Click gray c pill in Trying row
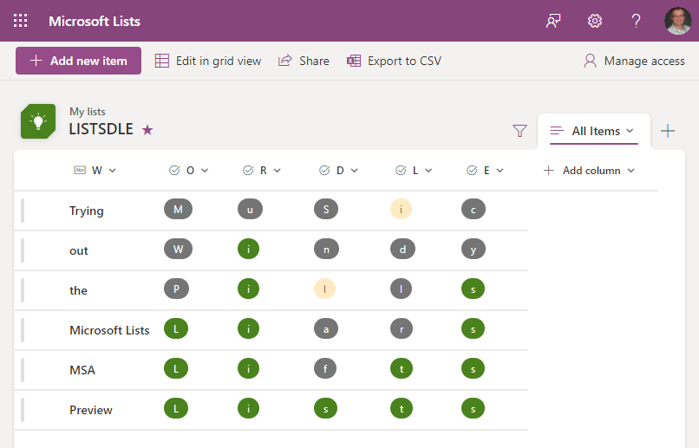The image size is (699, 448). pos(474,209)
